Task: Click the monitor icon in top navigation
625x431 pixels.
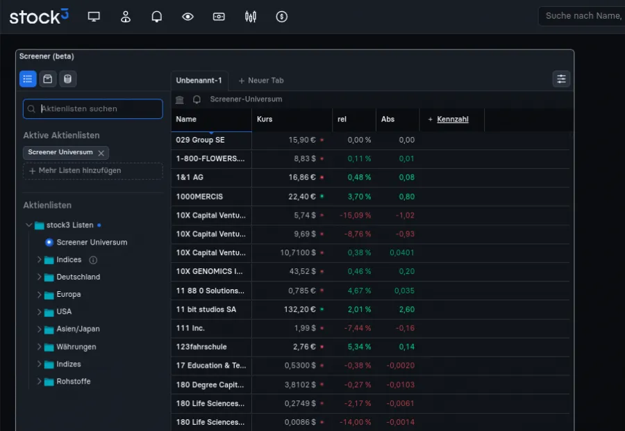Action: (94, 17)
